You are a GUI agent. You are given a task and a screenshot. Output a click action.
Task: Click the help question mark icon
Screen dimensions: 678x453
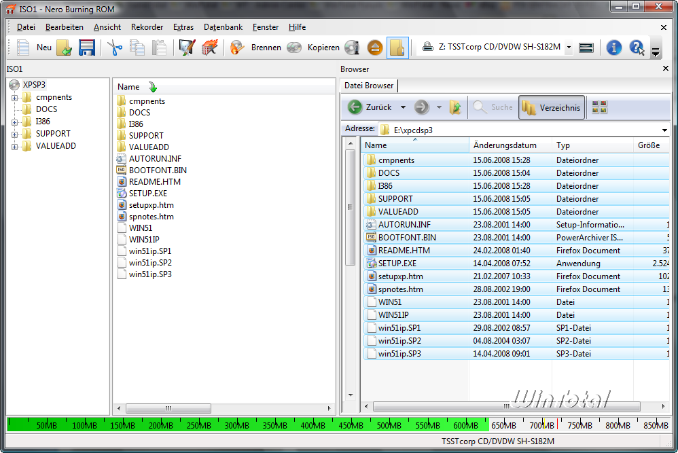(637, 48)
